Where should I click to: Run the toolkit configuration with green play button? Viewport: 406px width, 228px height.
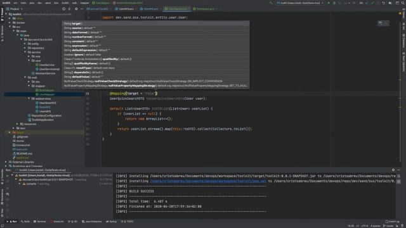tap(329, 3)
